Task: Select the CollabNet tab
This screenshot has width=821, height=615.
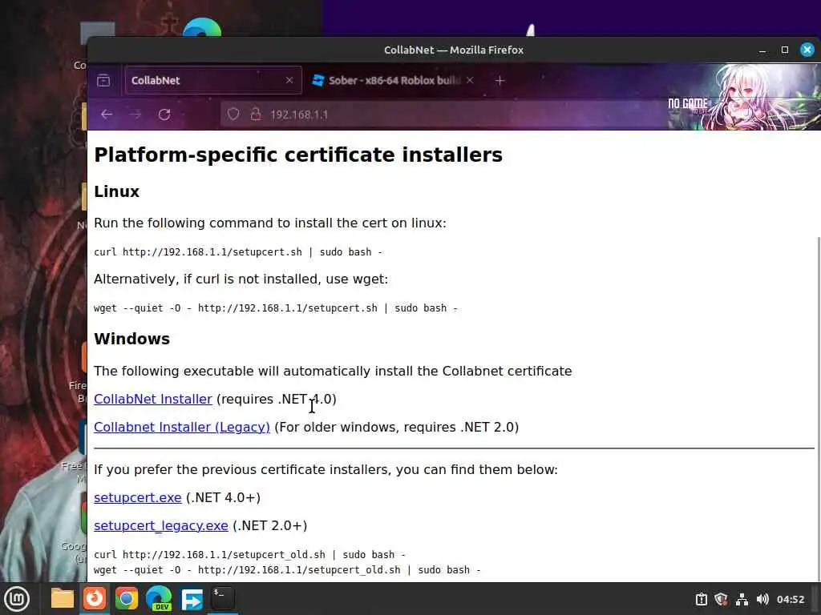Action: click(x=213, y=80)
